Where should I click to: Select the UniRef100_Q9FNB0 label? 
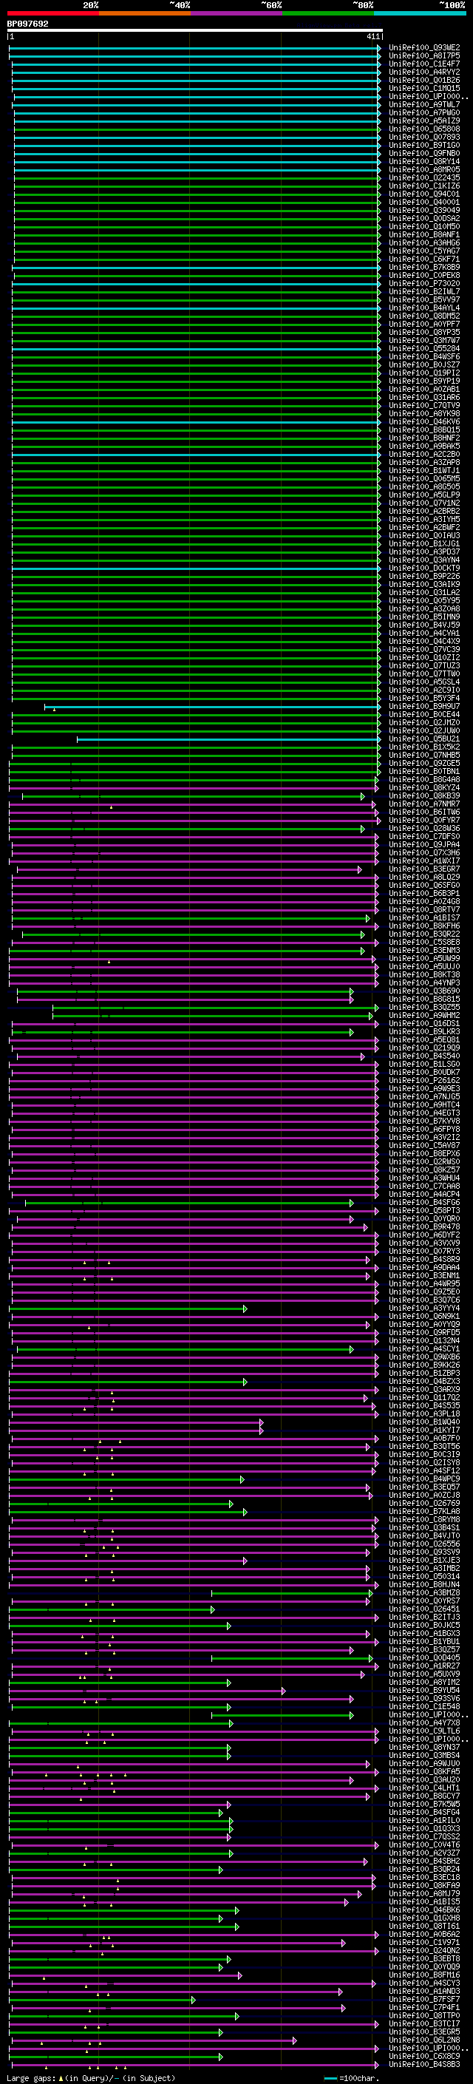click(424, 153)
